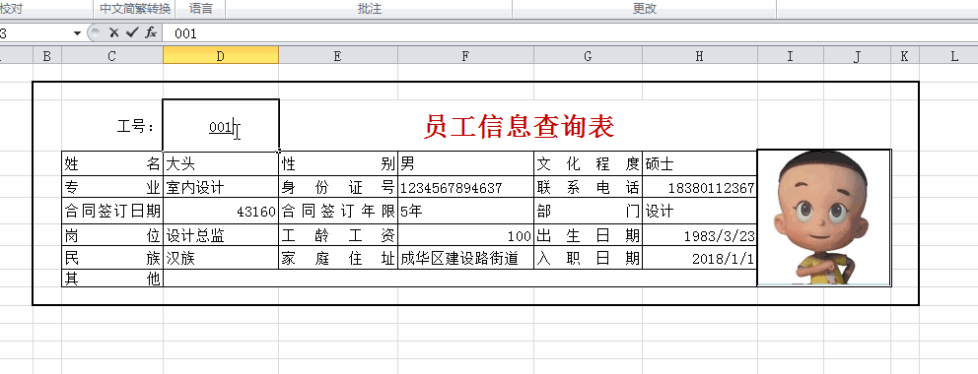
Task: Click the 工号 input cell containing 001
Action: click(221, 126)
